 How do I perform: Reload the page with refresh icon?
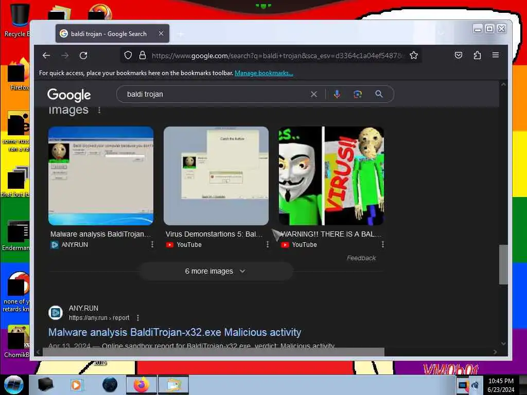pos(83,56)
